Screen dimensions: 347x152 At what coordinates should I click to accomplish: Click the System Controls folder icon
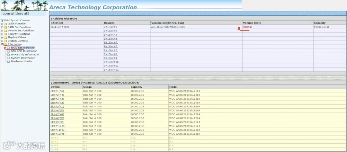tap(5, 41)
